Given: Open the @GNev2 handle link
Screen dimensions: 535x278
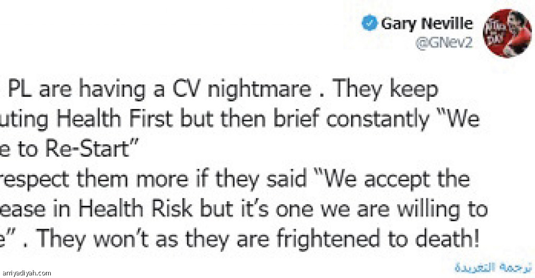Looking at the screenshot, I should point(444,43).
